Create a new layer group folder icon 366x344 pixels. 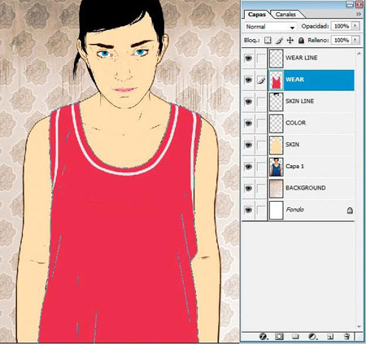(x=295, y=337)
